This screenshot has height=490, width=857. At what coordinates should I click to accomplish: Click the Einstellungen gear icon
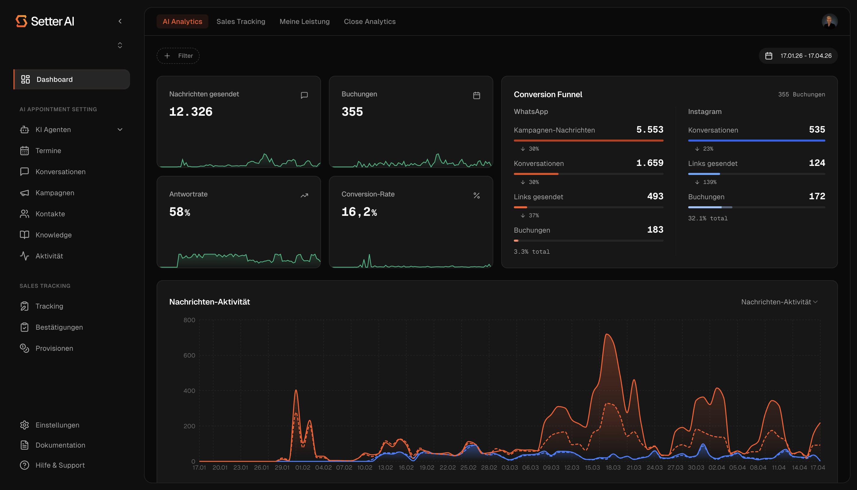point(24,425)
